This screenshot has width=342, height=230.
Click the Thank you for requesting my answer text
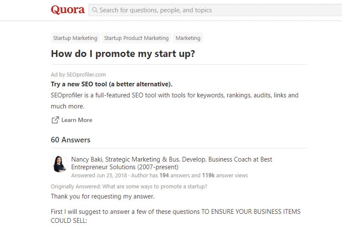click(x=103, y=196)
